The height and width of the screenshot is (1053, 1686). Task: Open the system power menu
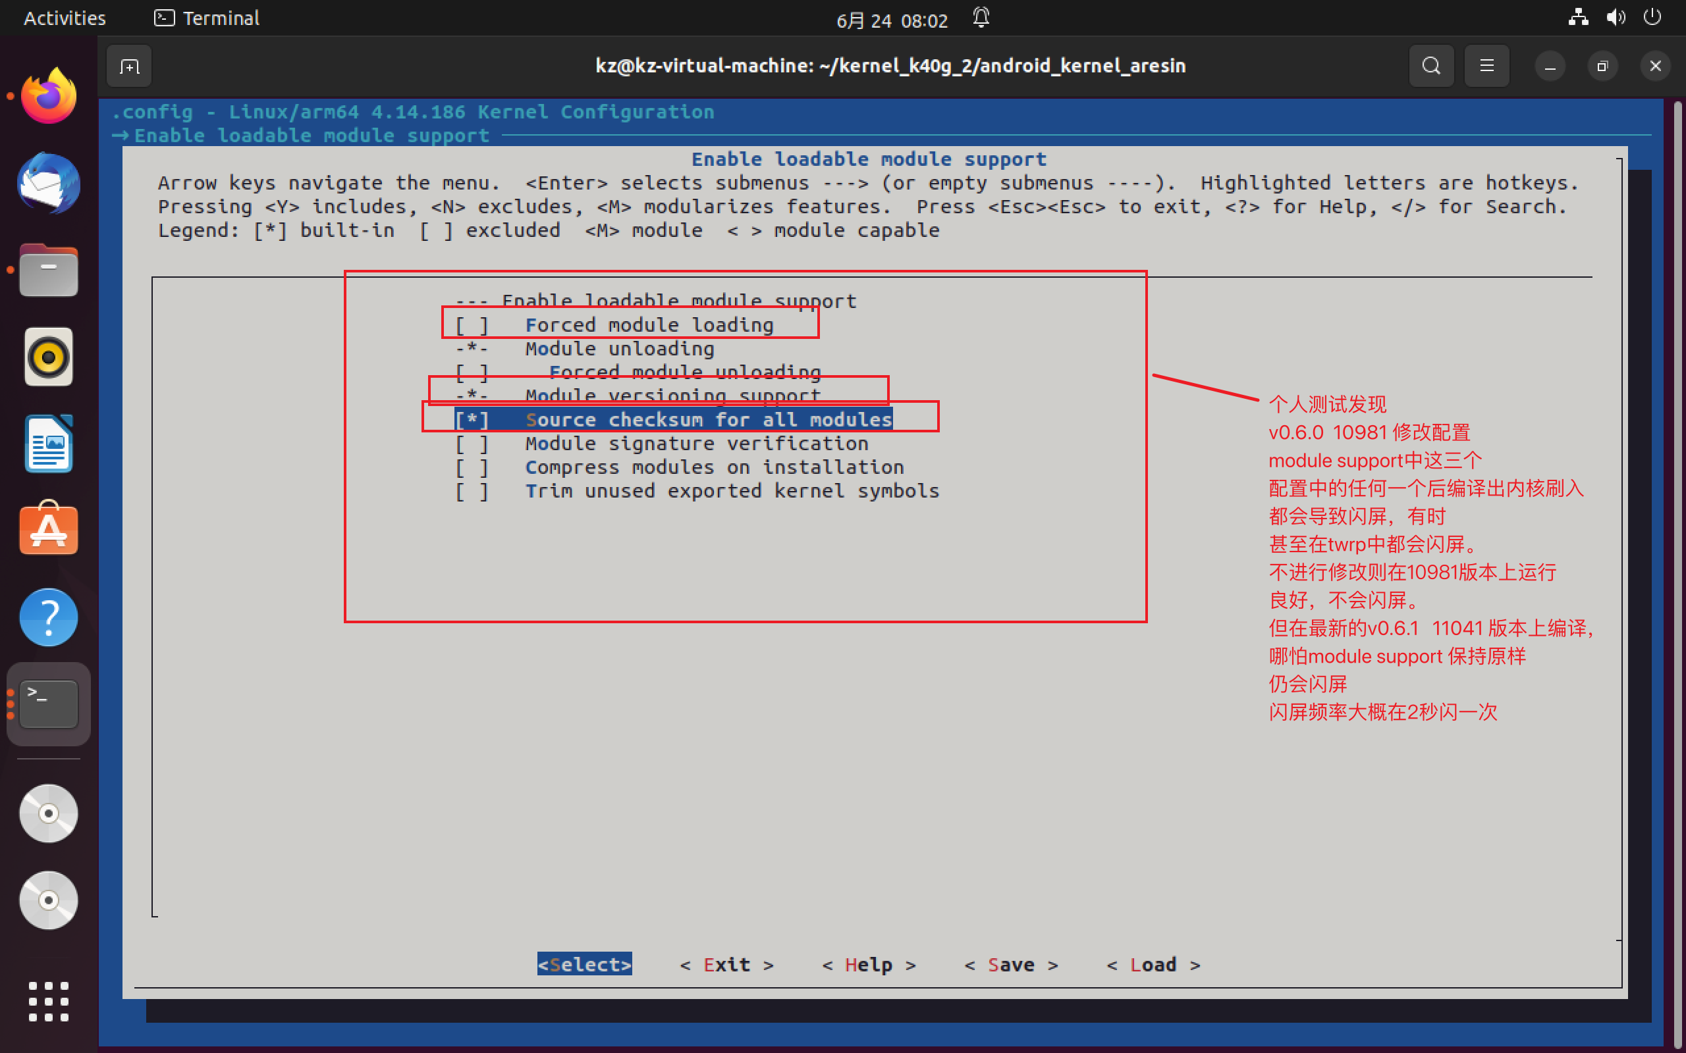[1652, 17]
